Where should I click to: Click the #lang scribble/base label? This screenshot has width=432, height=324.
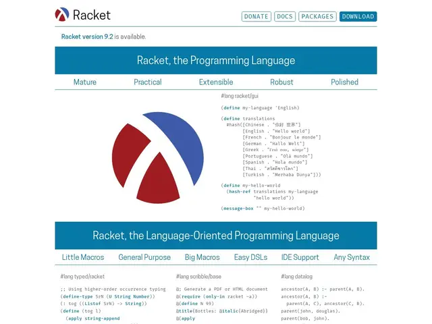(198, 276)
